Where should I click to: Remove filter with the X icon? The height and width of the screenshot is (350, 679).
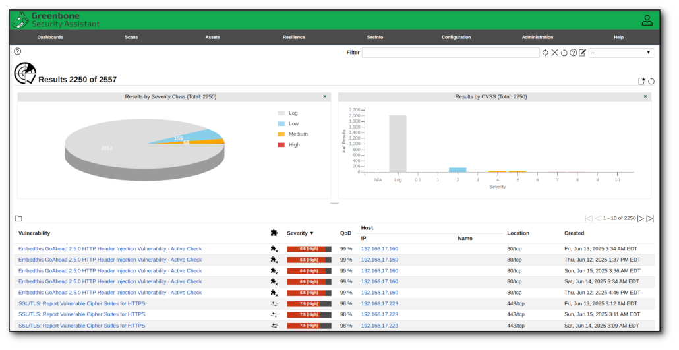tap(554, 53)
